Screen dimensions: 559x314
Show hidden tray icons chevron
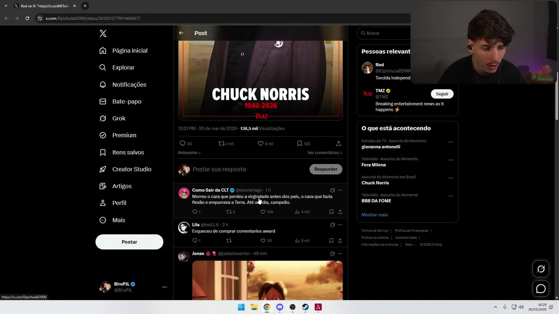pos(495,307)
